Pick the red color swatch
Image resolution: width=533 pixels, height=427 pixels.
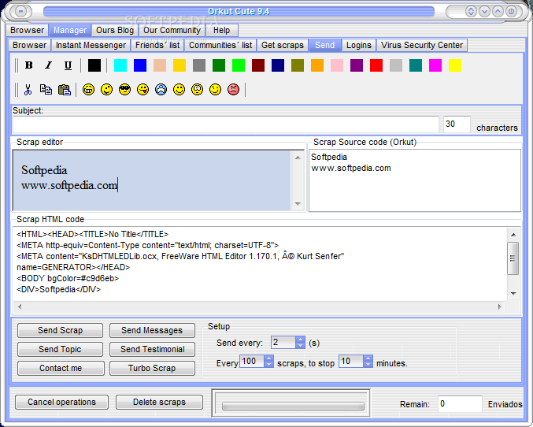point(376,65)
